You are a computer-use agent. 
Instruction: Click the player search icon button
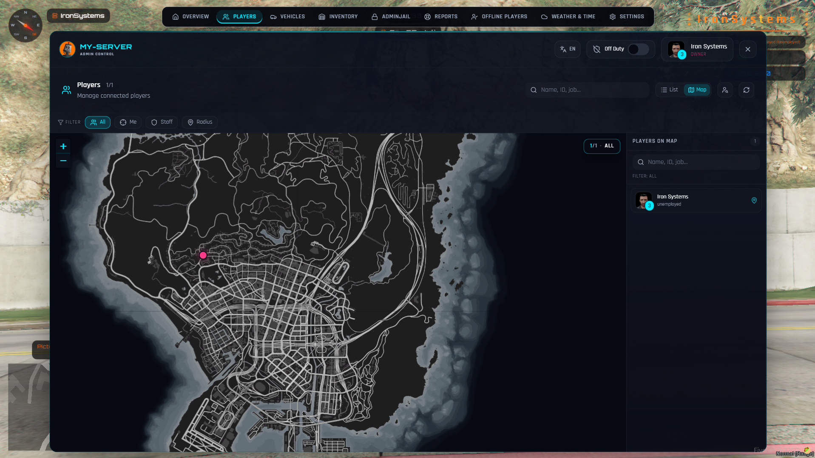tap(725, 90)
